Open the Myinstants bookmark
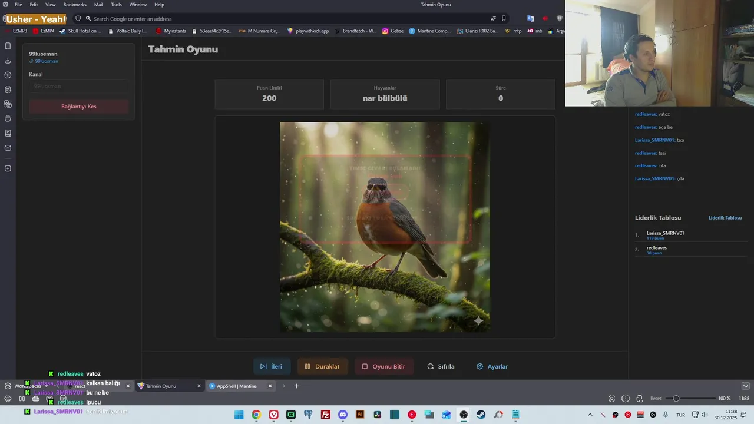754x424 pixels. click(x=170, y=31)
